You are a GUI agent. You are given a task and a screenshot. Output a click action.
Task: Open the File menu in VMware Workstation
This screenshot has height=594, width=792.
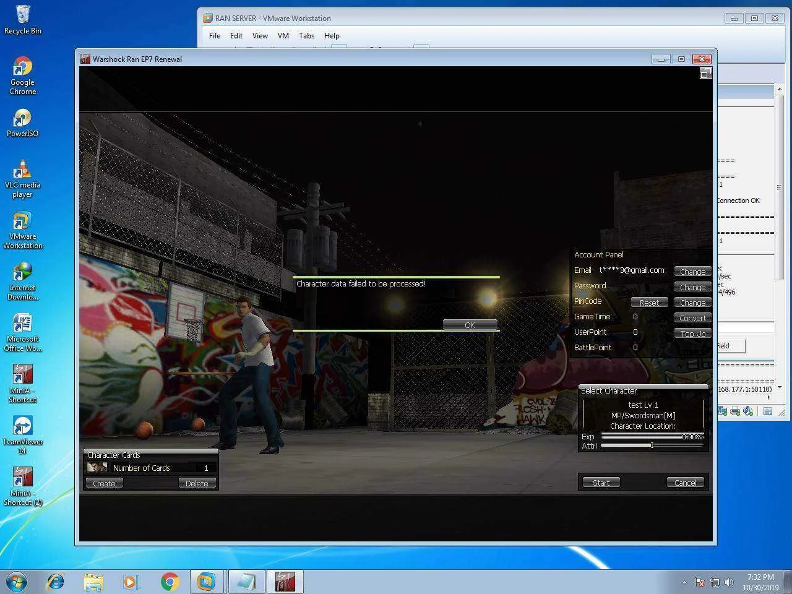click(215, 36)
